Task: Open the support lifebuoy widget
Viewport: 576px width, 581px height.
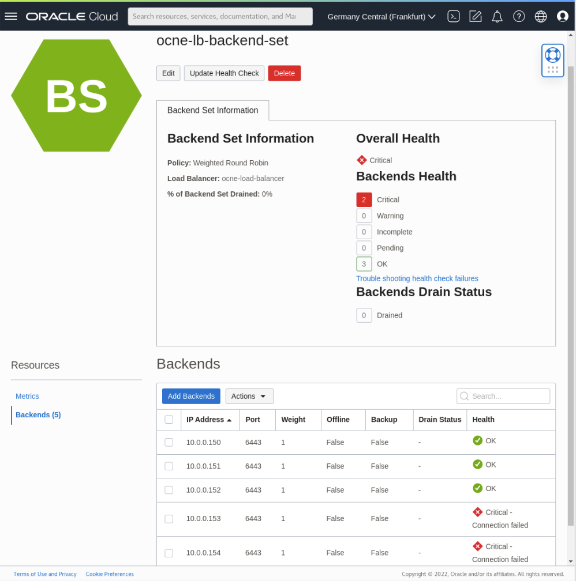Action: coord(552,61)
